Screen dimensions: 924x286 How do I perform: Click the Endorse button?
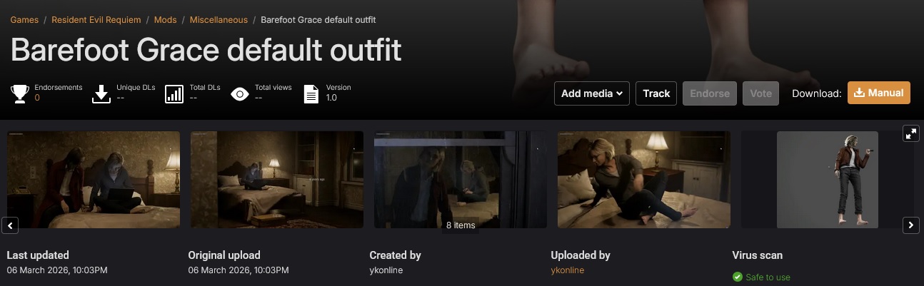(710, 93)
